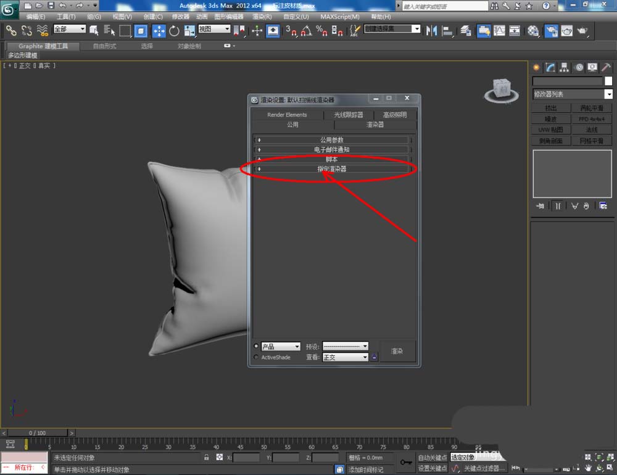Open the Create command panel tab
Image resolution: width=617 pixels, height=475 pixels.
pyautogui.click(x=536, y=67)
